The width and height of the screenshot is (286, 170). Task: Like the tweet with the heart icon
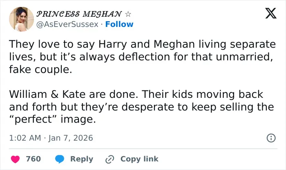(x=16, y=159)
